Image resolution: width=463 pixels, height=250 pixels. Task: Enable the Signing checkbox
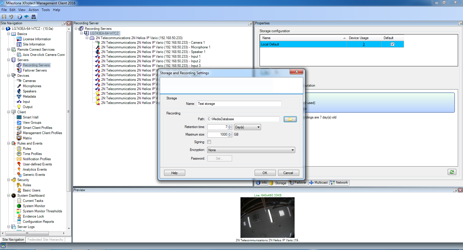click(x=209, y=142)
